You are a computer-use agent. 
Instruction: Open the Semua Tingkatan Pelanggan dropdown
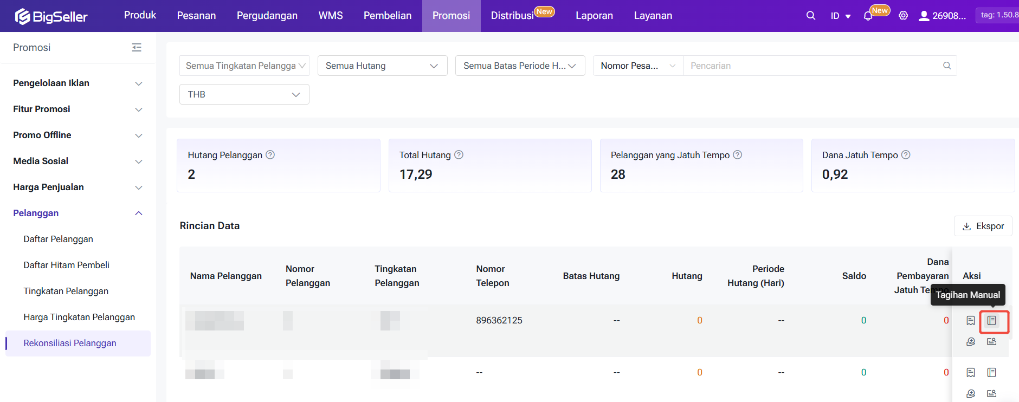(x=244, y=66)
